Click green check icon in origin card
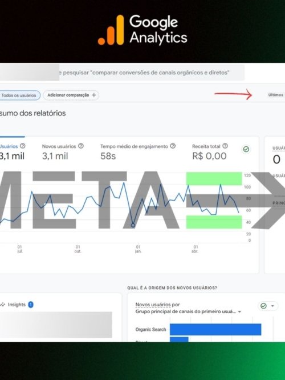This screenshot has width=285, height=380. coord(263,306)
